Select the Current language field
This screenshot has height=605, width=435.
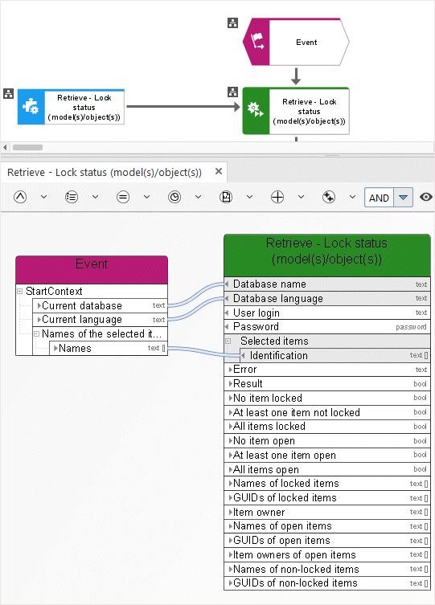pyautogui.click(x=100, y=320)
